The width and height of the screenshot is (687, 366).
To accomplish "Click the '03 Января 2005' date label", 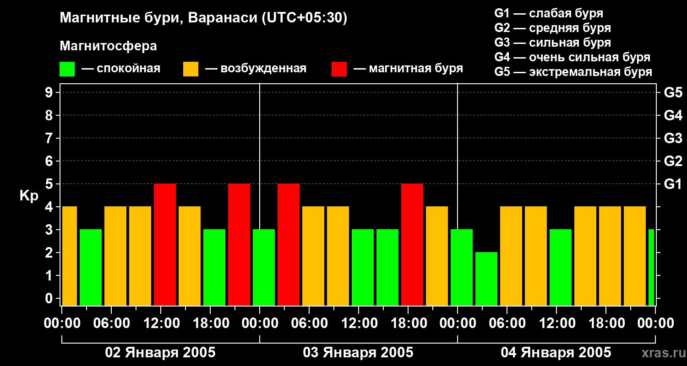I will coord(358,352).
